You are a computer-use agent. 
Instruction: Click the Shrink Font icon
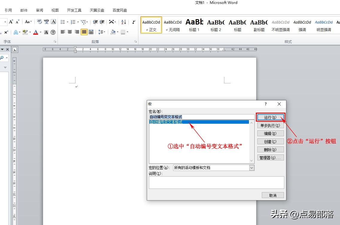pos(18,22)
